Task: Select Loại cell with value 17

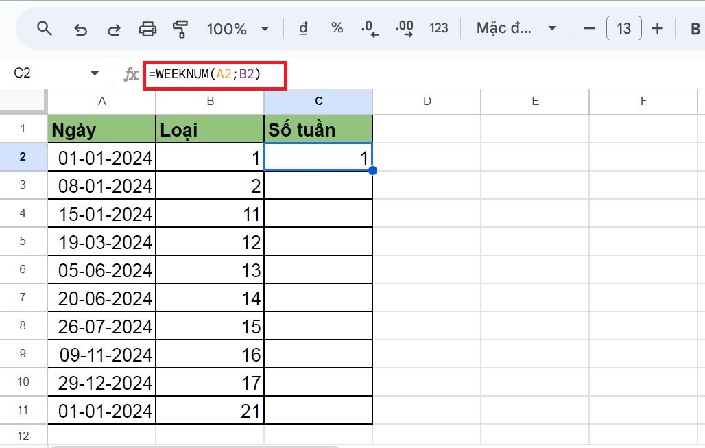Action: tap(210, 382)
